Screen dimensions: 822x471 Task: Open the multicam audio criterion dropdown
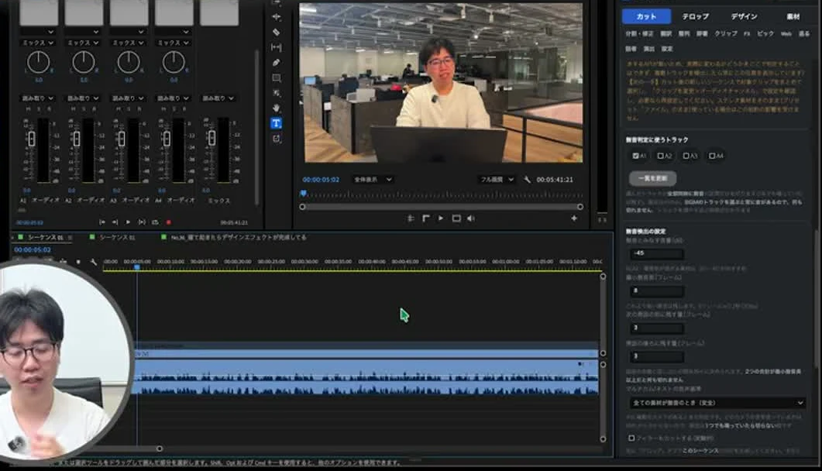[x=717, y=403]
